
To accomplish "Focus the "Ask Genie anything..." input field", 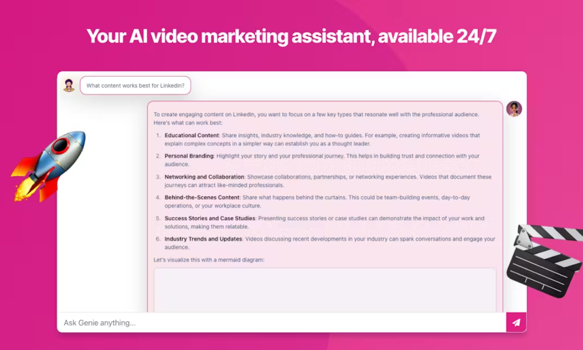I will click(x=282, y=323).
